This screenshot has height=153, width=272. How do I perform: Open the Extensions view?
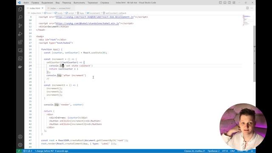click(x=20, y=42)
